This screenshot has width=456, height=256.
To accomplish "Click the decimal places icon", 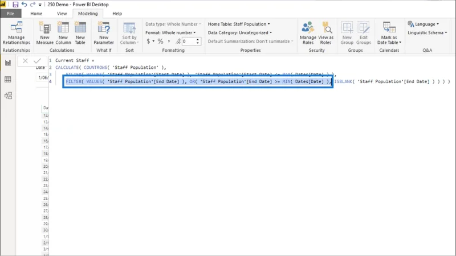I will (x=178, y=41).
